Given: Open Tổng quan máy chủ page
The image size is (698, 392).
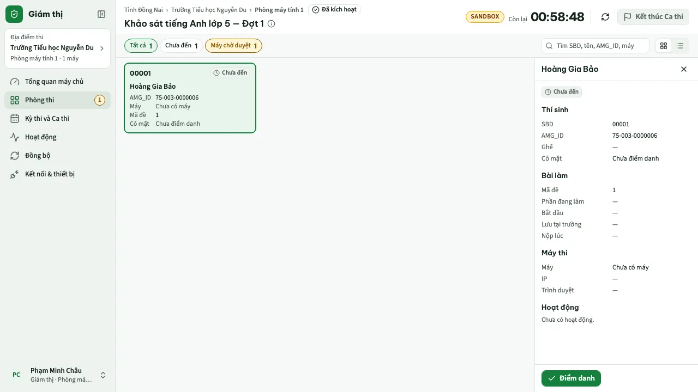Looking at the screenshot, I should click(57, 82).
